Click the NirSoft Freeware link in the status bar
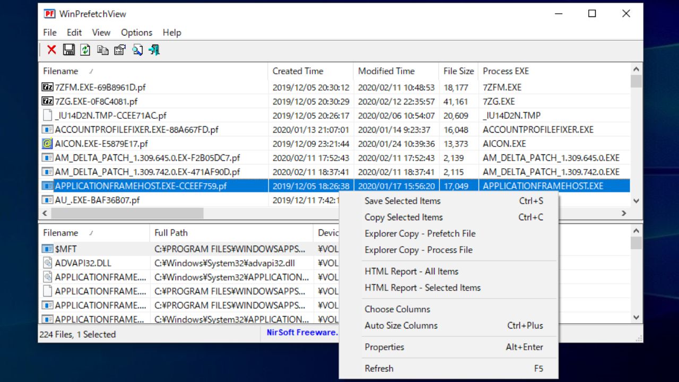The width and height of the screenshot is (679, 382). pyautogui.click(x=302, y=333)
